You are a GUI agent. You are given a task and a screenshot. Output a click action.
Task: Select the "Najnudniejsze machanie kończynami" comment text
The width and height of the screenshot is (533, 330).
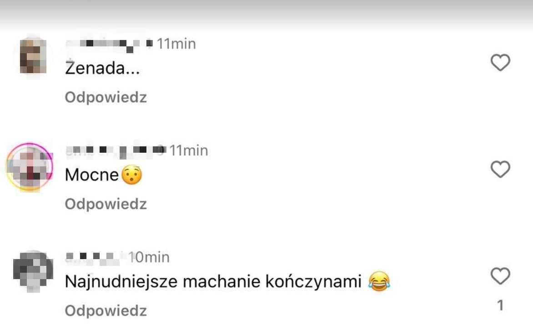point(213,282)
